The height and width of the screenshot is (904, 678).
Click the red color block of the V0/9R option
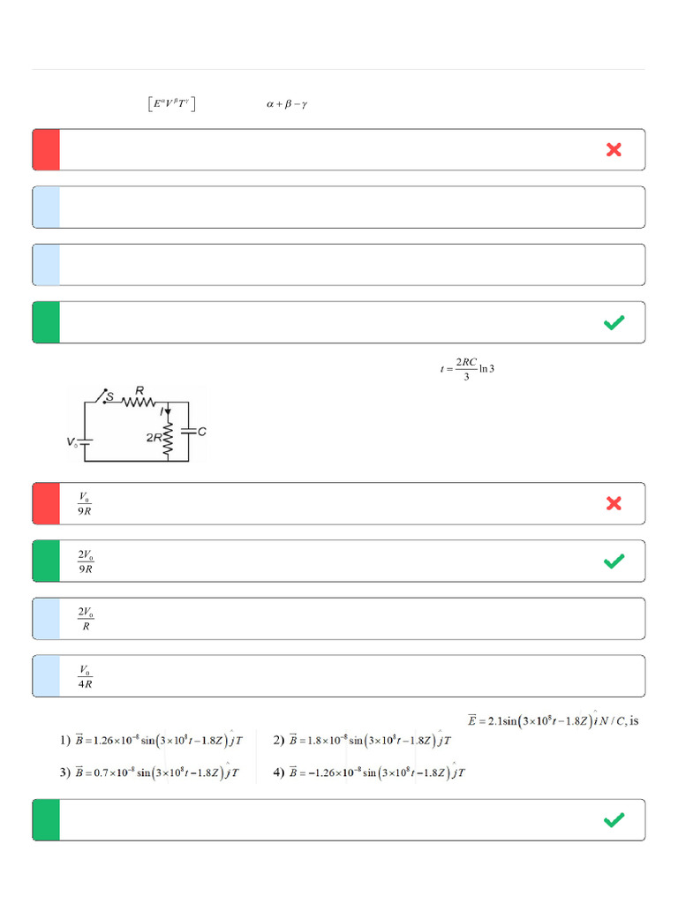pos(46,503)
